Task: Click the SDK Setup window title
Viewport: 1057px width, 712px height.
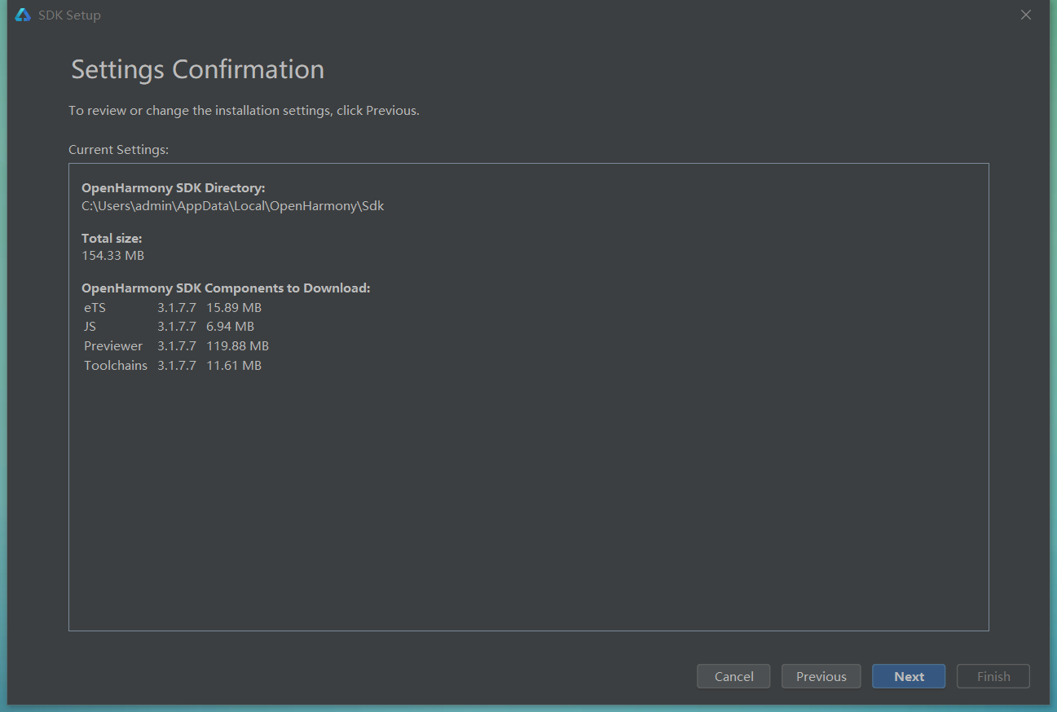Action: [x=69, y=15]
